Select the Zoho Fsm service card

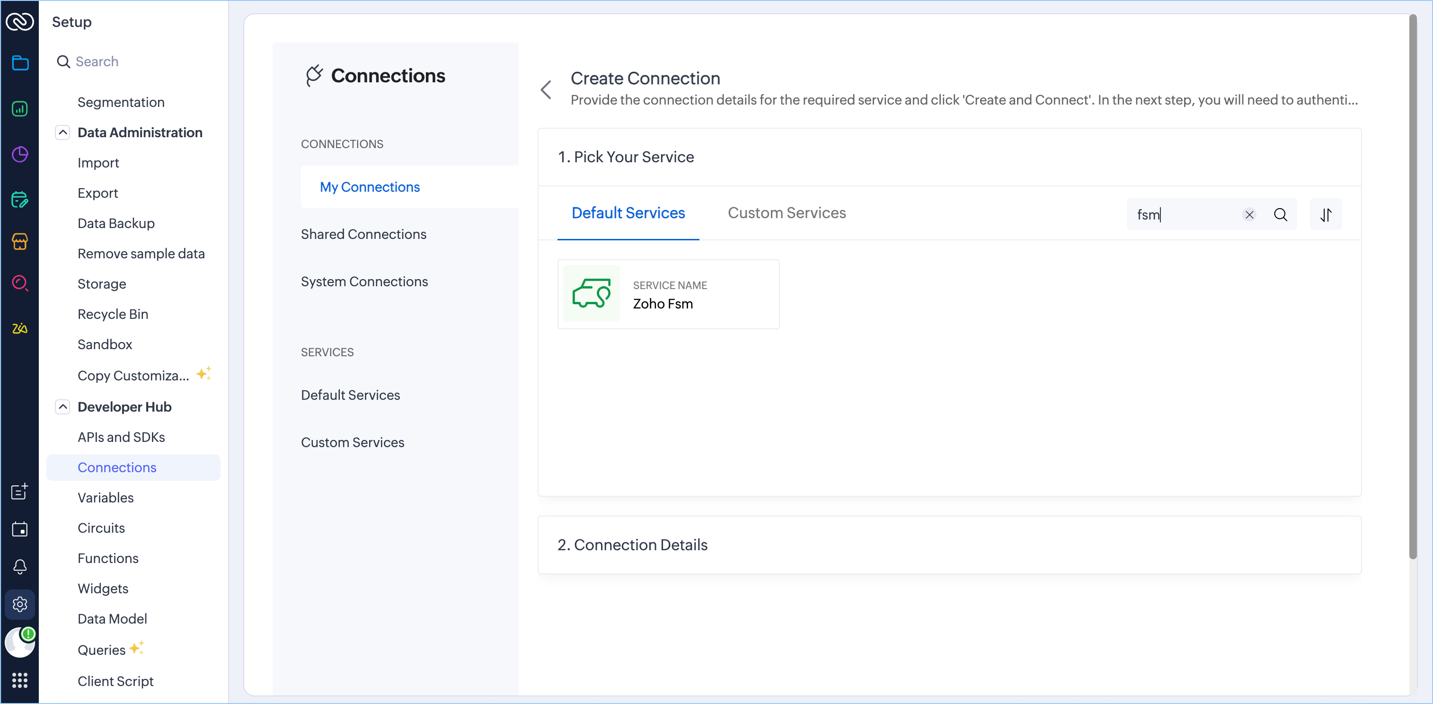668,294
